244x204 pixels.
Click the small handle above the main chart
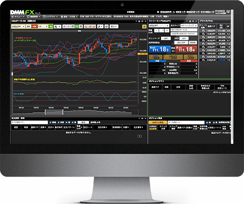coord(79,31)
